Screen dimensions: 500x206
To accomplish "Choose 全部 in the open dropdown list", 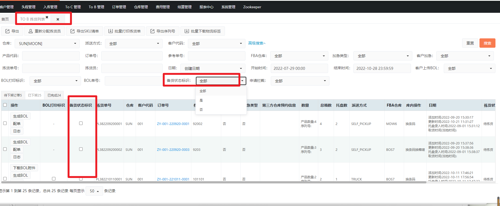I will click(221, 91).
